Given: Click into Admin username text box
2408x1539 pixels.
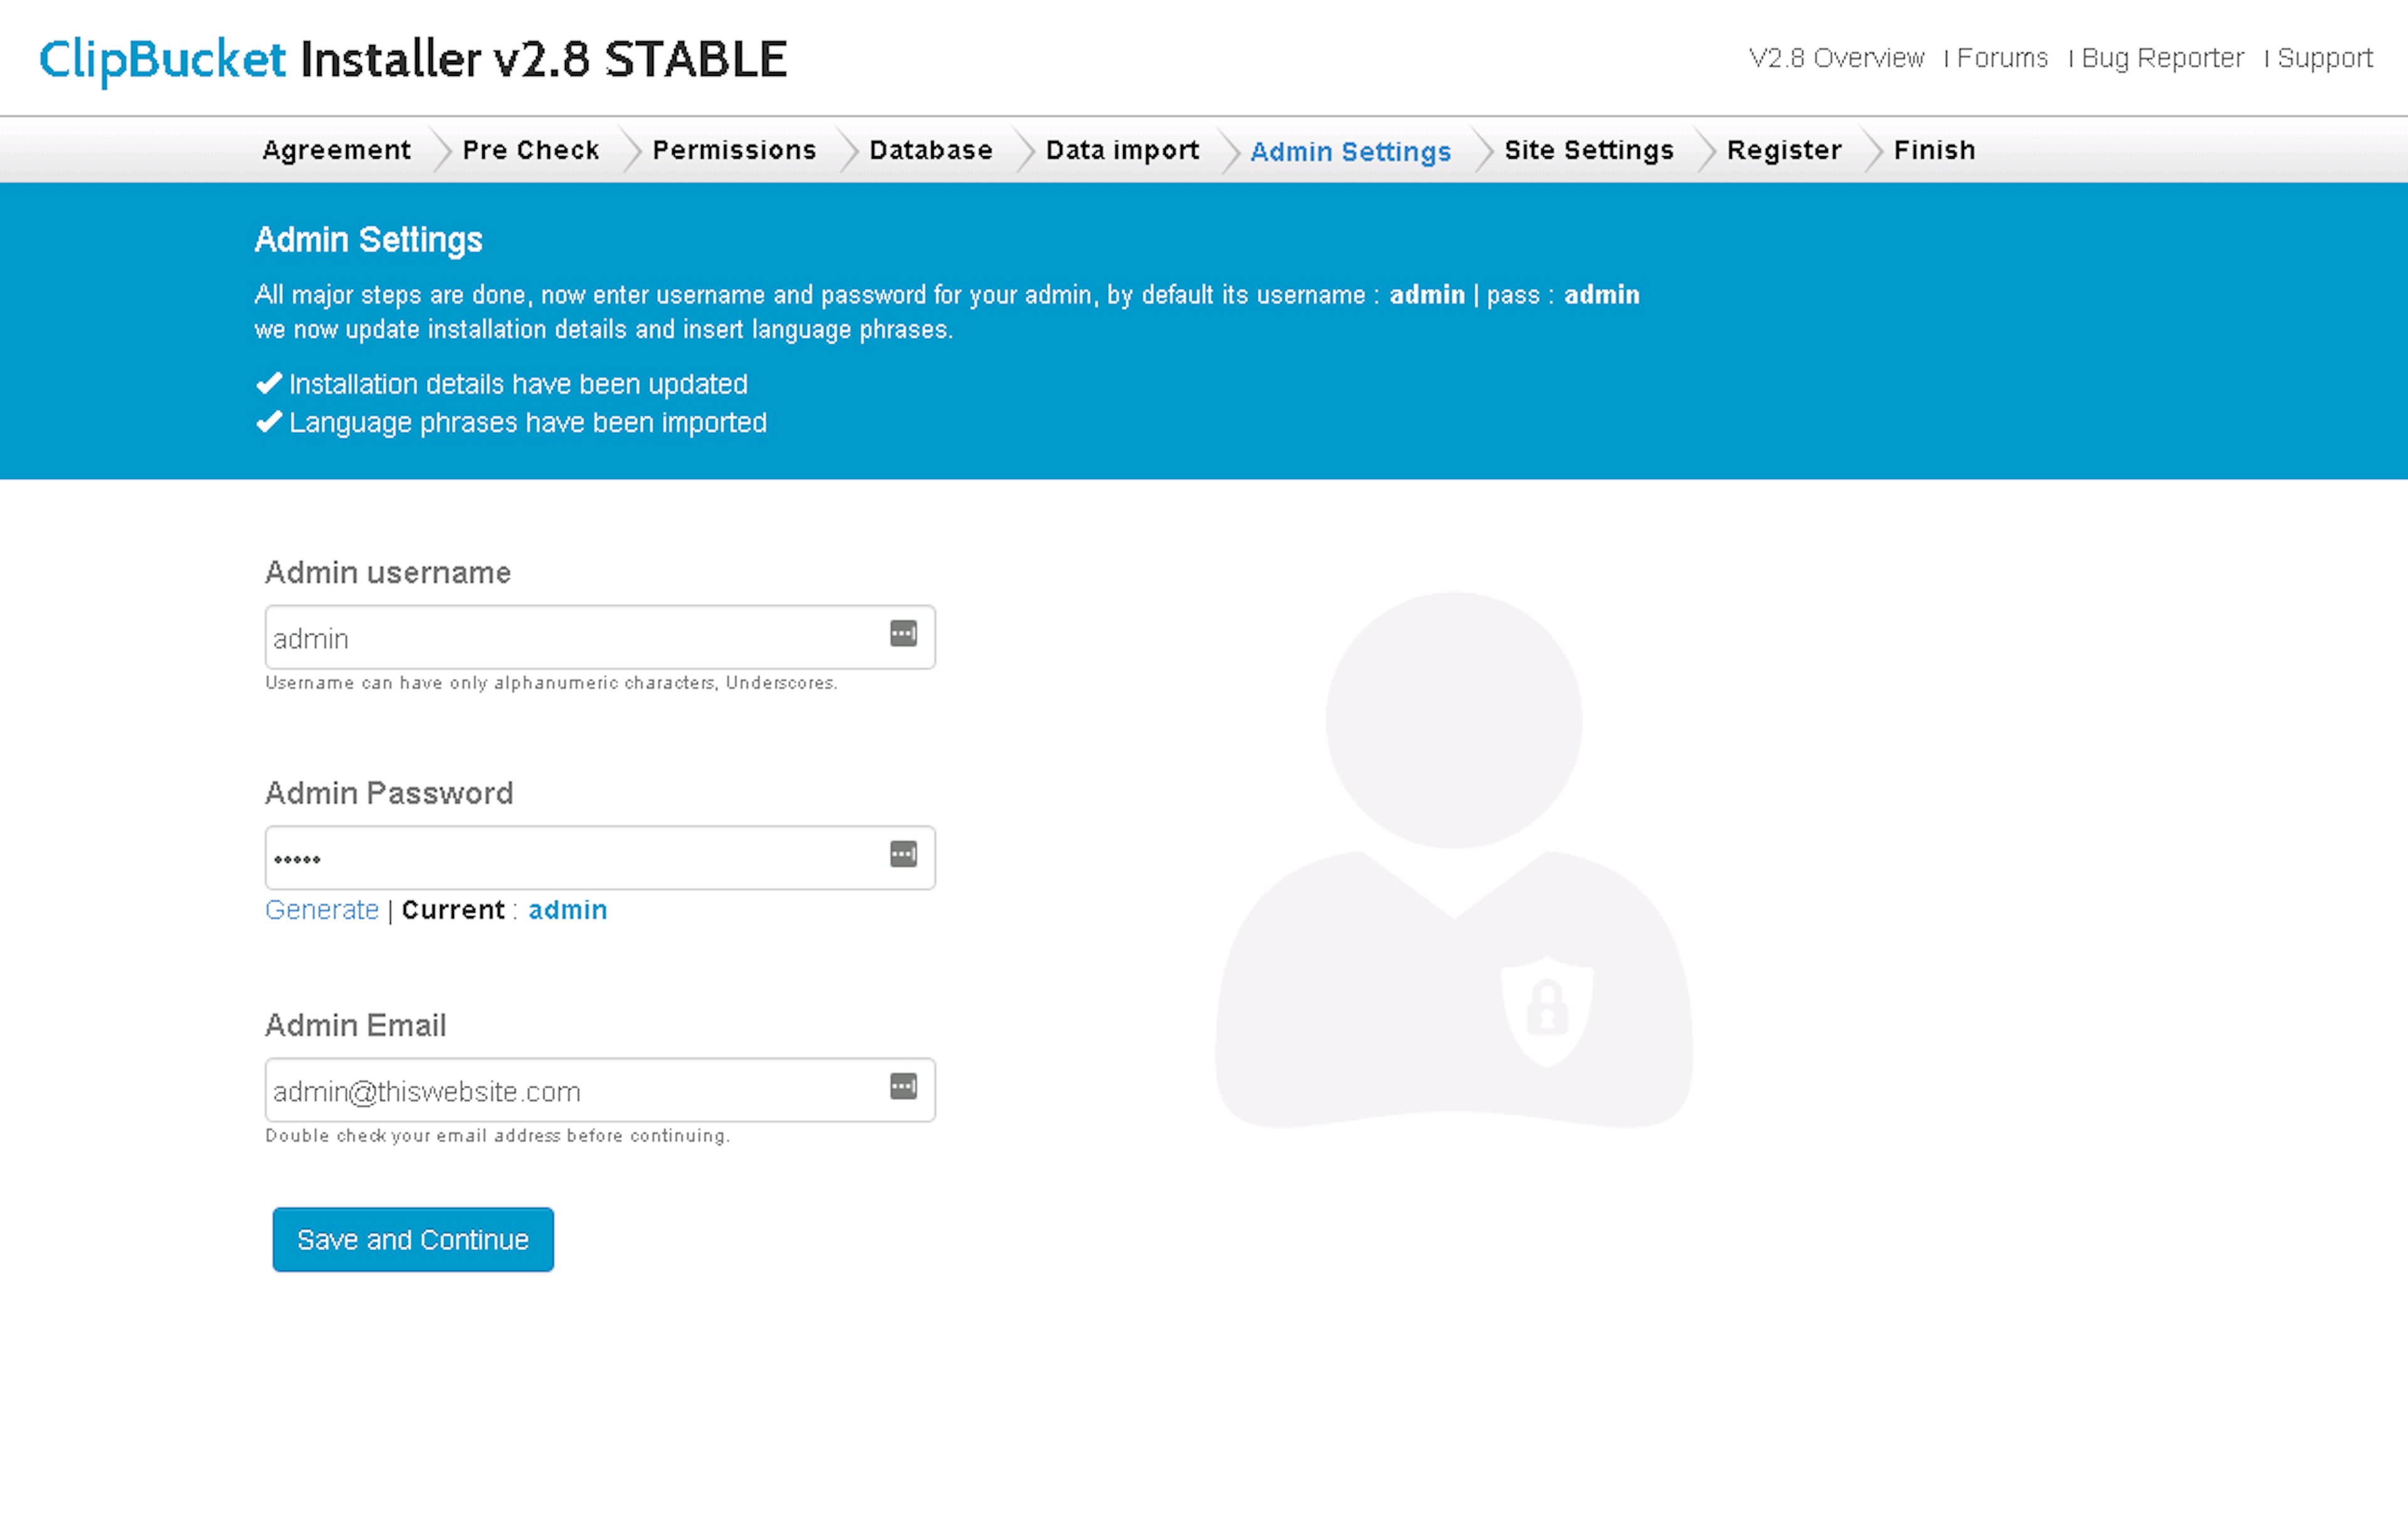Looking at the screenshot, I should 570,638.
